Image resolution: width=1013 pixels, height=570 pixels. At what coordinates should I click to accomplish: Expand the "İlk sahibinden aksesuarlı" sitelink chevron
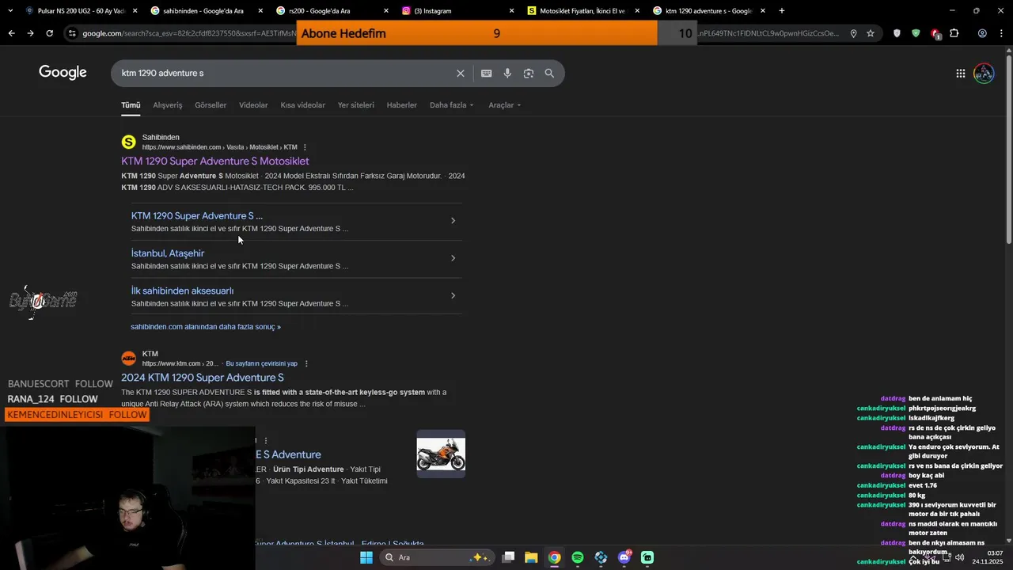(x=453, y=295)
